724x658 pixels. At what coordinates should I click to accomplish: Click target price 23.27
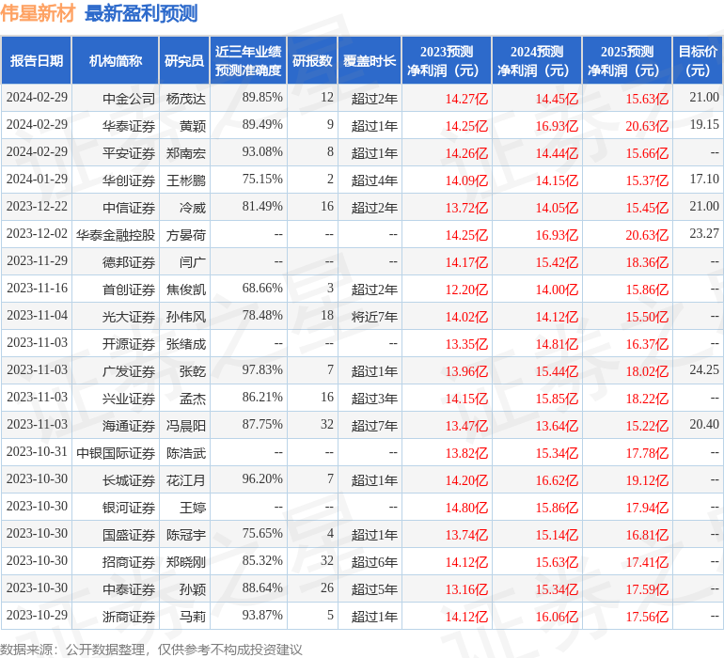pos(704,234)
